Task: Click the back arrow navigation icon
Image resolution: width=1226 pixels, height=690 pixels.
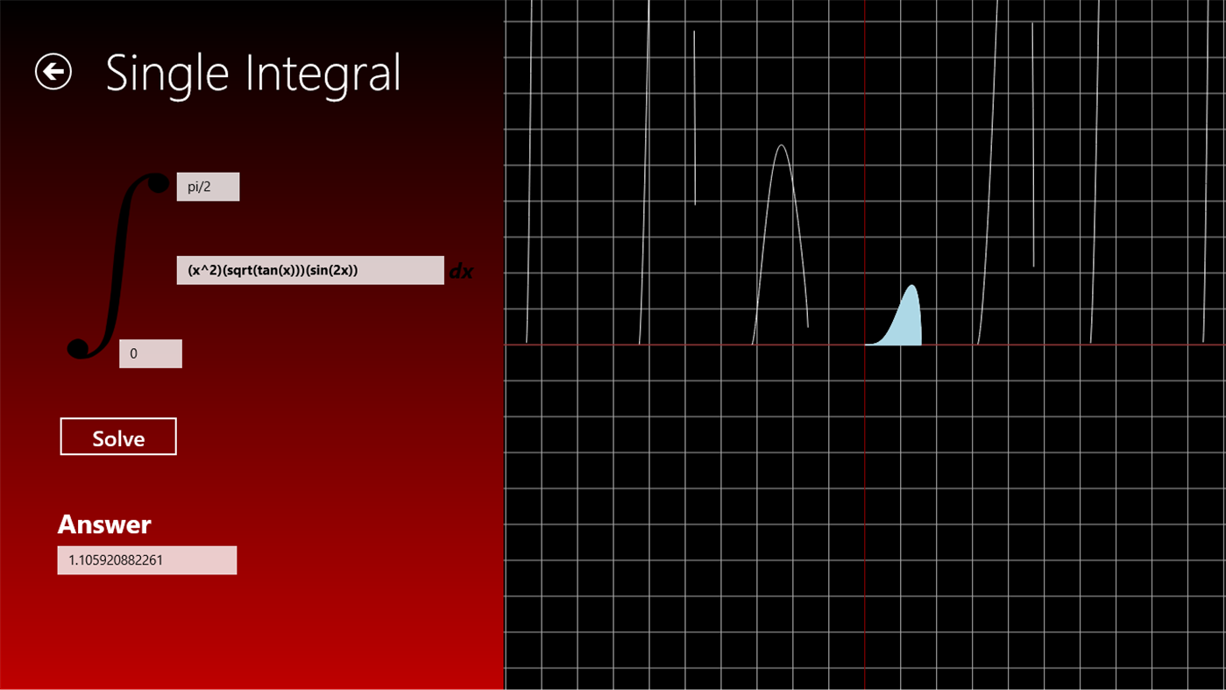Action: coord(54,70)
